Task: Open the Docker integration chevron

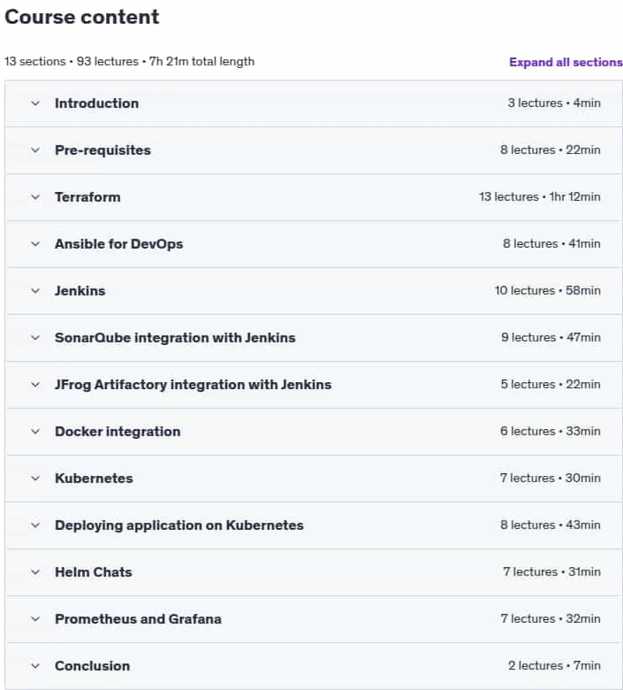Action: (x=35, y=432)
